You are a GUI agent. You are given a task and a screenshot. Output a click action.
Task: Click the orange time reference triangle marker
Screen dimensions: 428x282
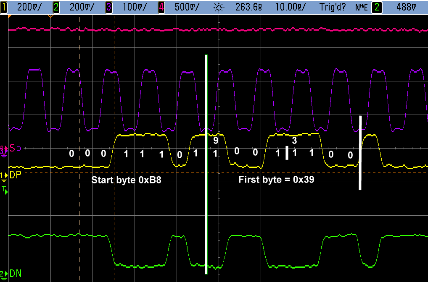point(50,16)
